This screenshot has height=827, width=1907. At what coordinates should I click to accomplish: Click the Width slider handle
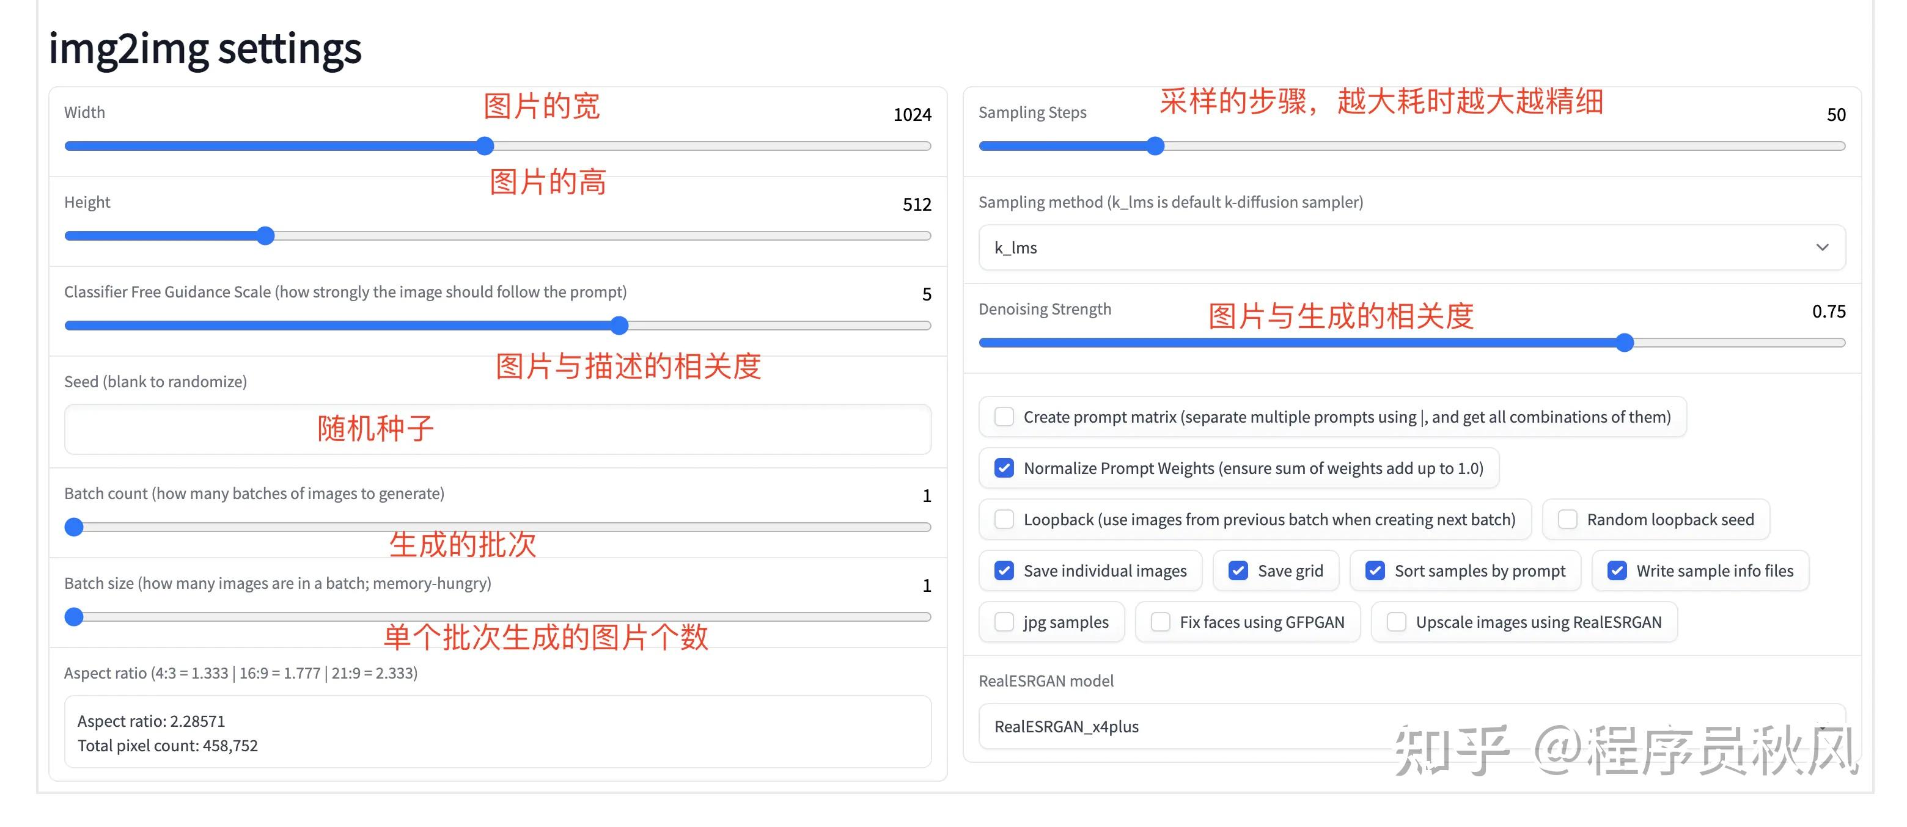[x=485, y=146]
